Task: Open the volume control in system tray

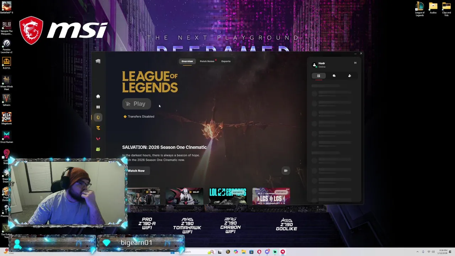Action: click(433, 252)
